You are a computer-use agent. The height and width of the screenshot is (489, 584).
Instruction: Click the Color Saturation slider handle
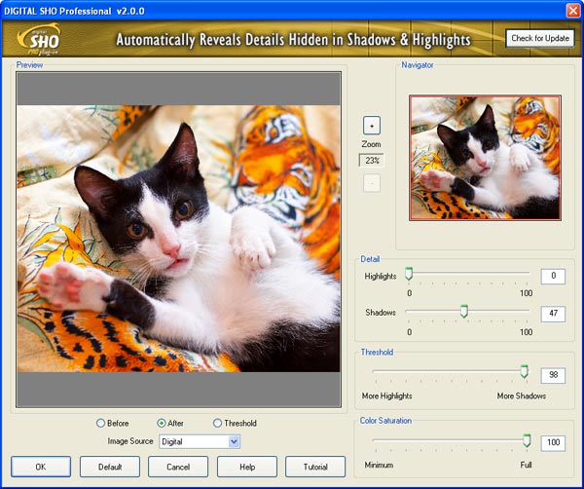527,440
